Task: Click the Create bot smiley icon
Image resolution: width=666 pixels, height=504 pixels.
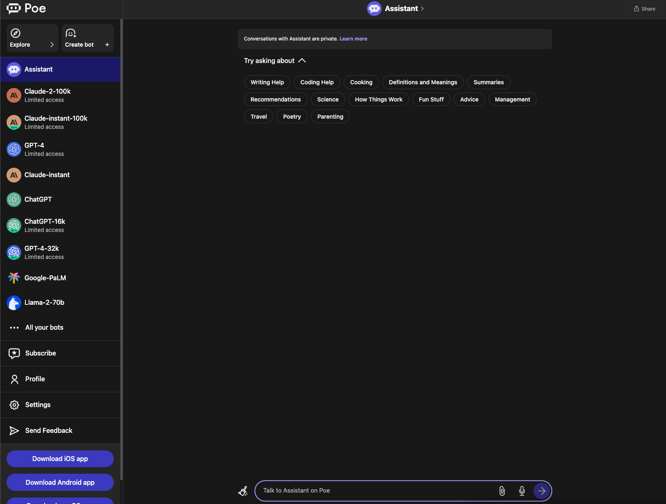Action: (x=71, y=33)
